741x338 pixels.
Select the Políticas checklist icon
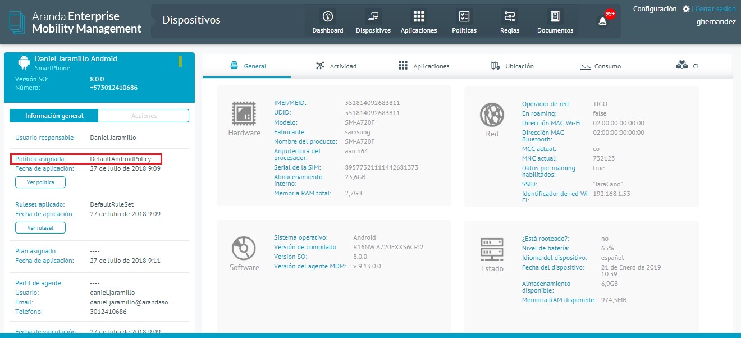(x=464, y=17)
